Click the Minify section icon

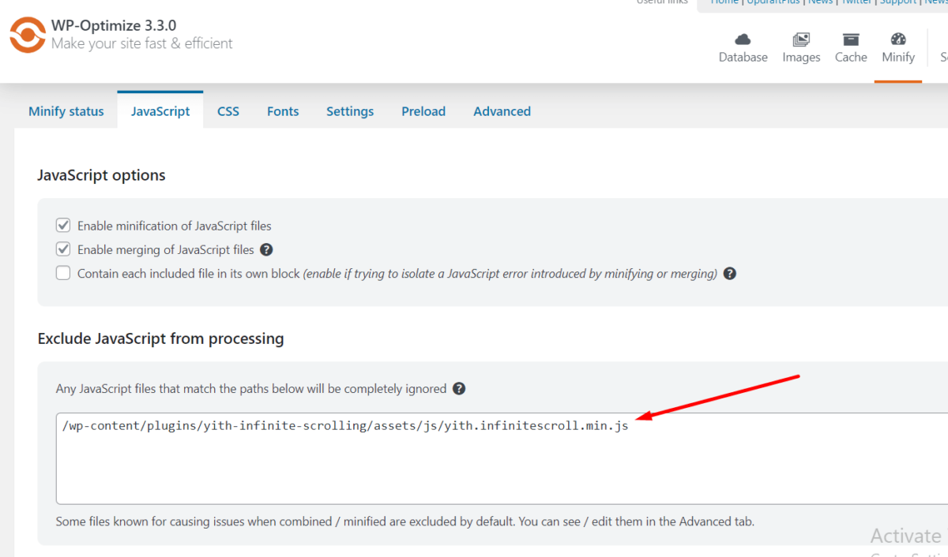(x=897, y=43)
